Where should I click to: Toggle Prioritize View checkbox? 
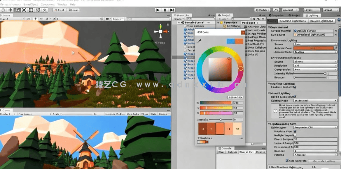click(x=295, y=131)
